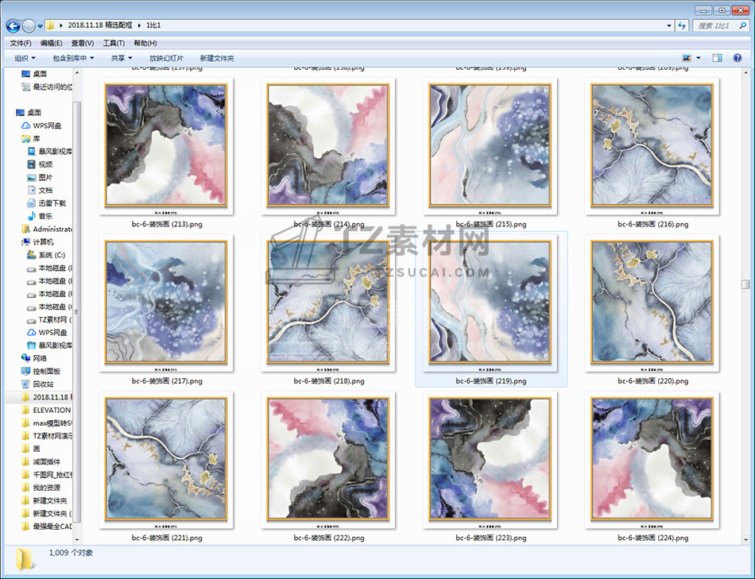Screen dimensions: 755x579
Task: Click the refresh button beside address bar
Action: point(682,25)
